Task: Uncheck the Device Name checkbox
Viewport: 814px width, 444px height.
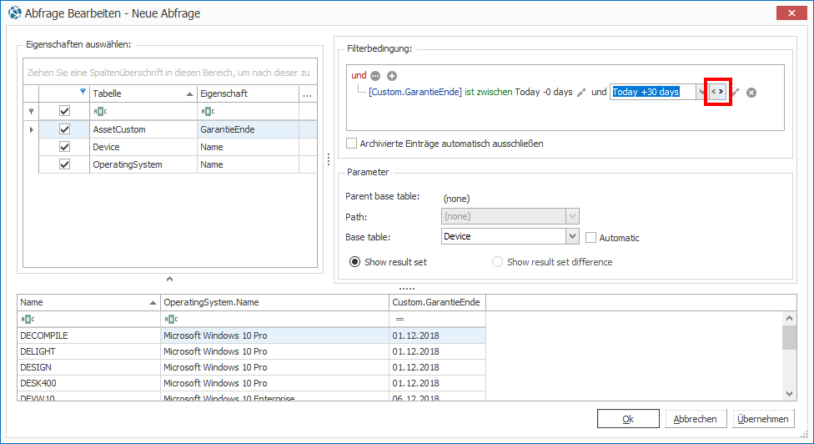Action: click(64, 147)
